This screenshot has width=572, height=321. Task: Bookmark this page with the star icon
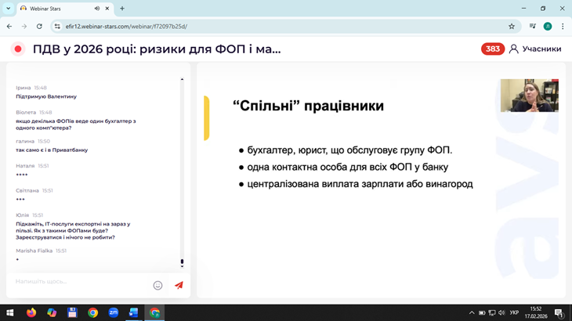[512, 26]
